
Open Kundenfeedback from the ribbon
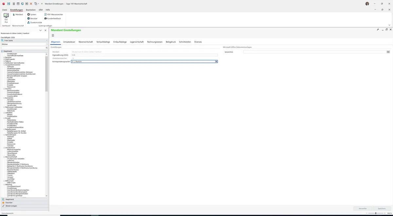pos(52,18)
